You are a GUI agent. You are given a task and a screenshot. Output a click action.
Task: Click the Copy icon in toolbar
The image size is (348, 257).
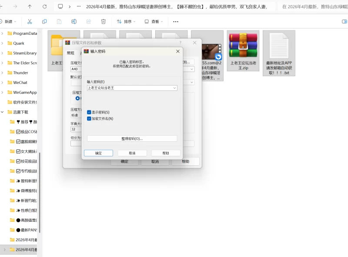[x=44, y=22]
